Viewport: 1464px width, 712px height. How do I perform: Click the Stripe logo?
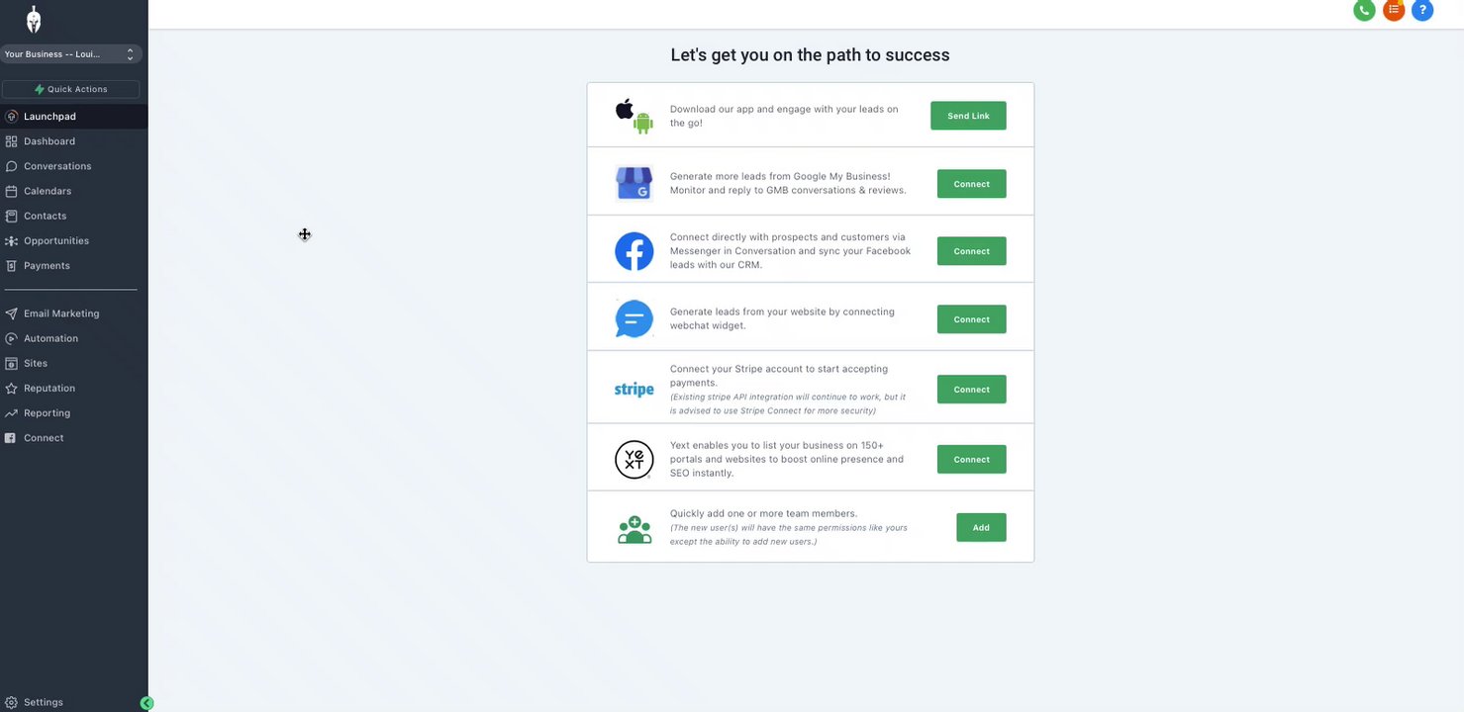coord(634,390)
